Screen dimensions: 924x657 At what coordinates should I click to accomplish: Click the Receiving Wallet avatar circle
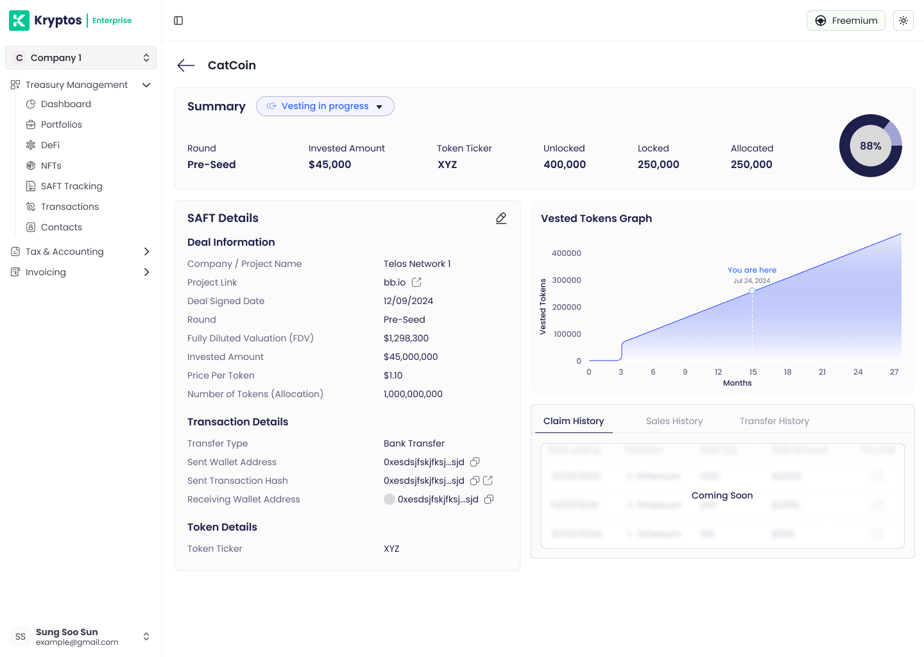pos(389,499)
